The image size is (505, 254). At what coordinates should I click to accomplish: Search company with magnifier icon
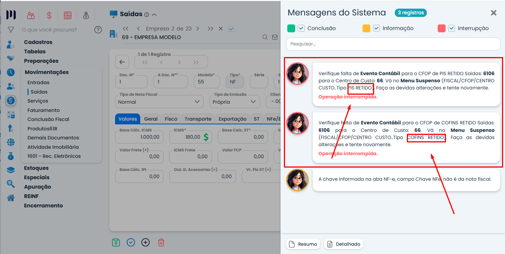click(x=265, y=37)
